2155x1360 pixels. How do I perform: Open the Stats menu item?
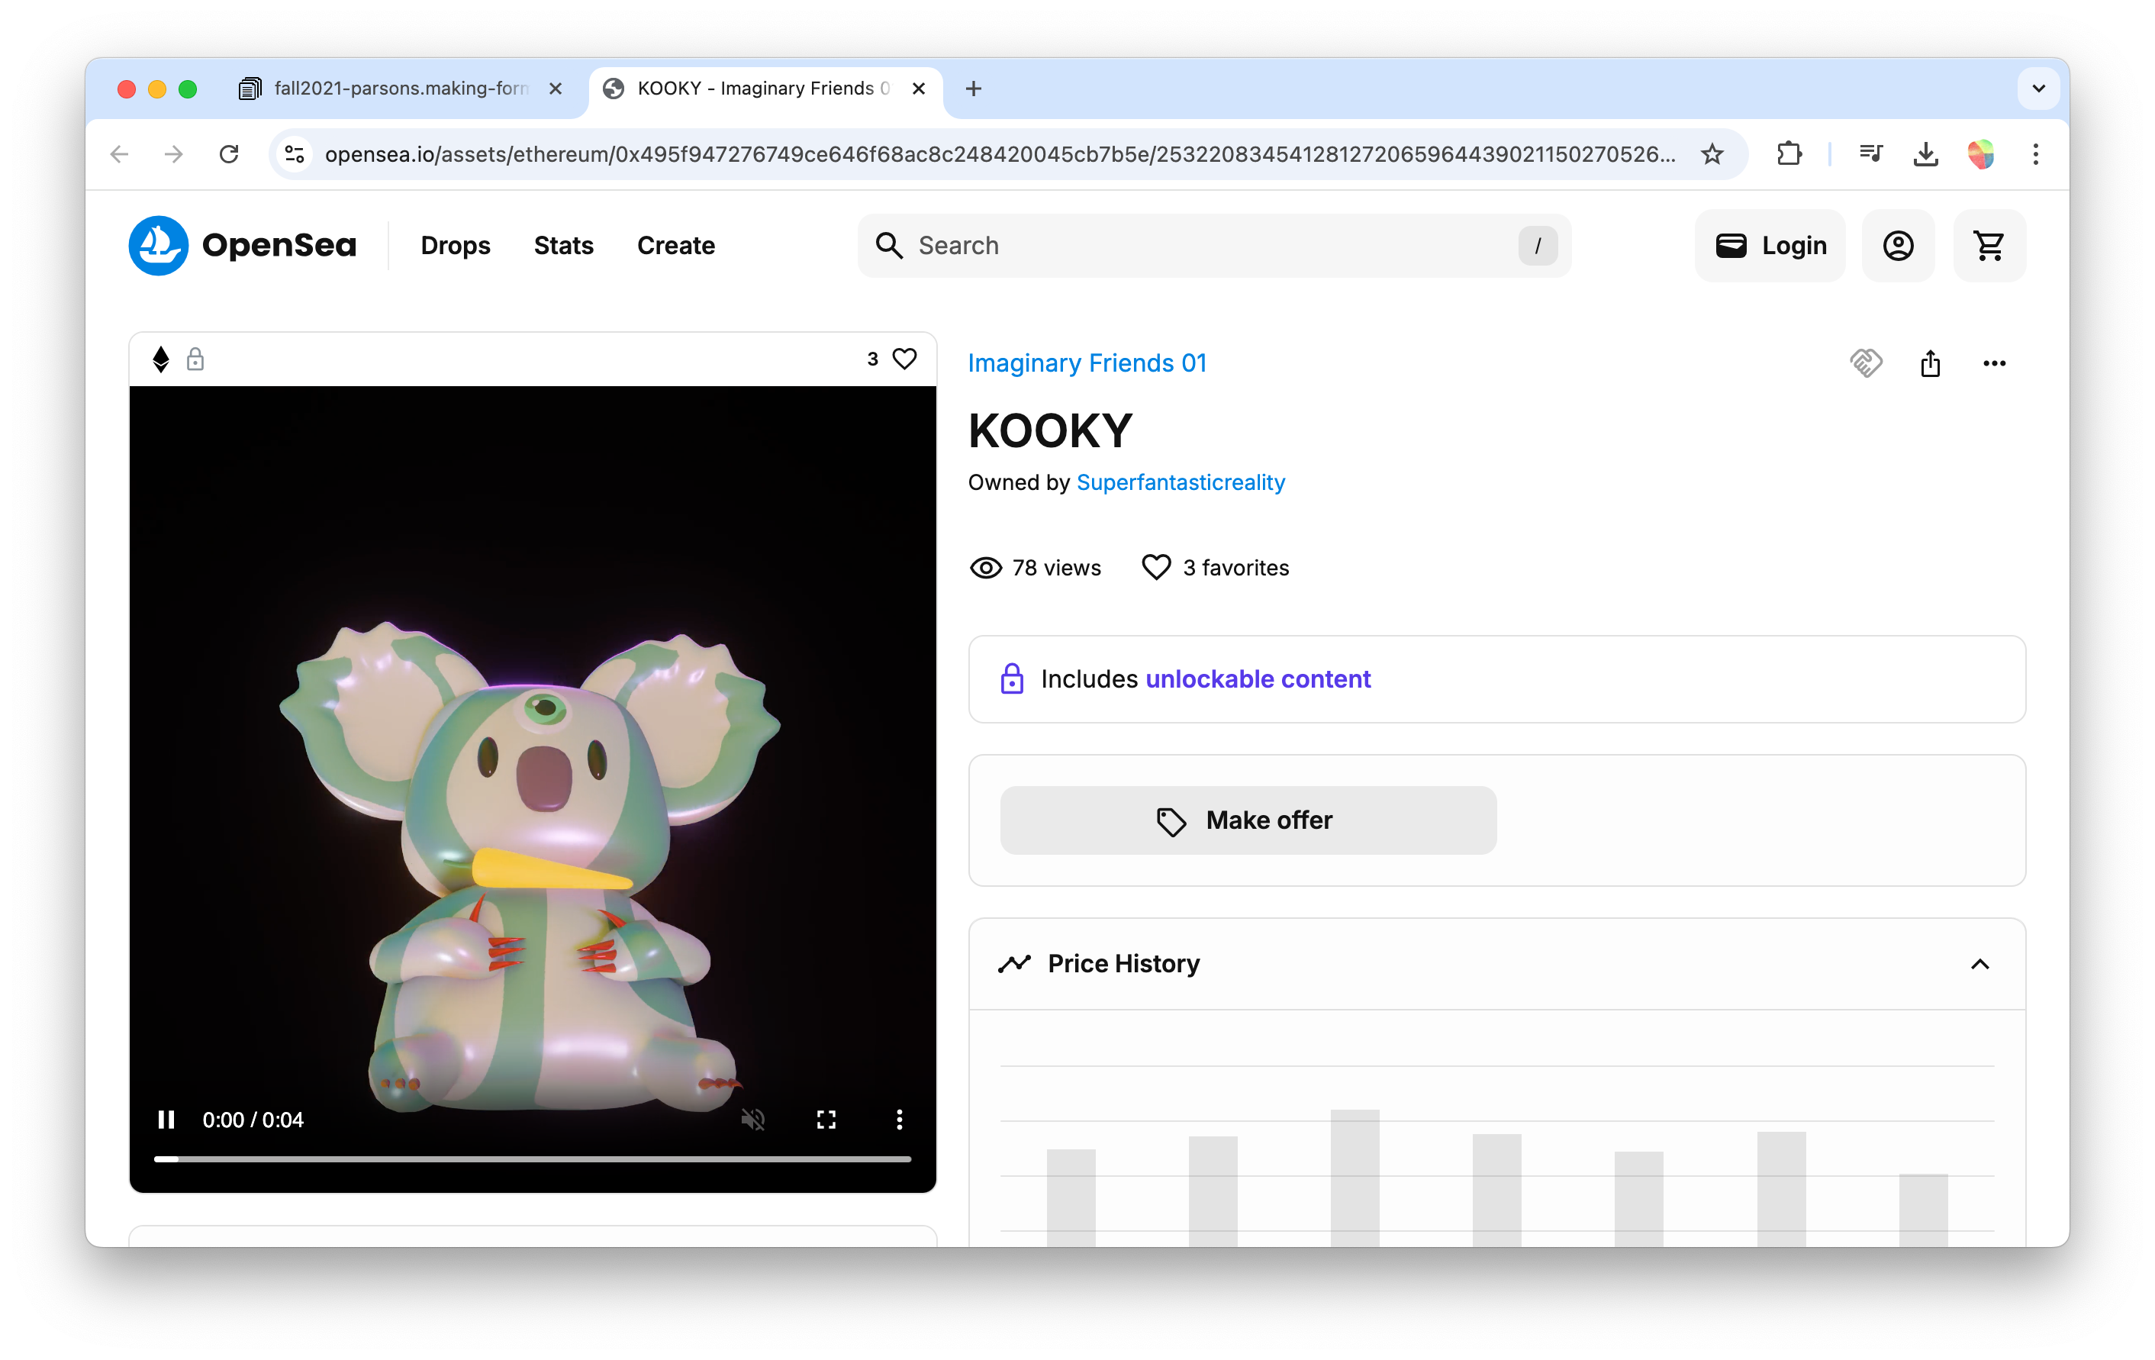click(564, 245)
